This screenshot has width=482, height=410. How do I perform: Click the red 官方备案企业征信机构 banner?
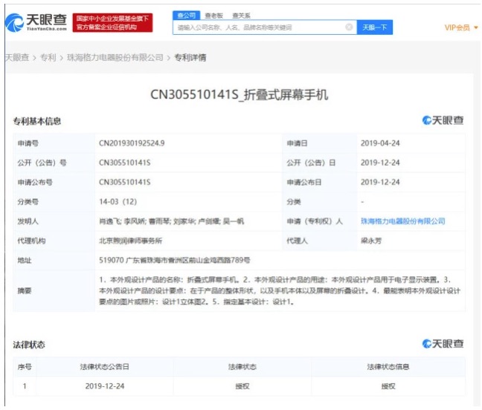(112, 22)
